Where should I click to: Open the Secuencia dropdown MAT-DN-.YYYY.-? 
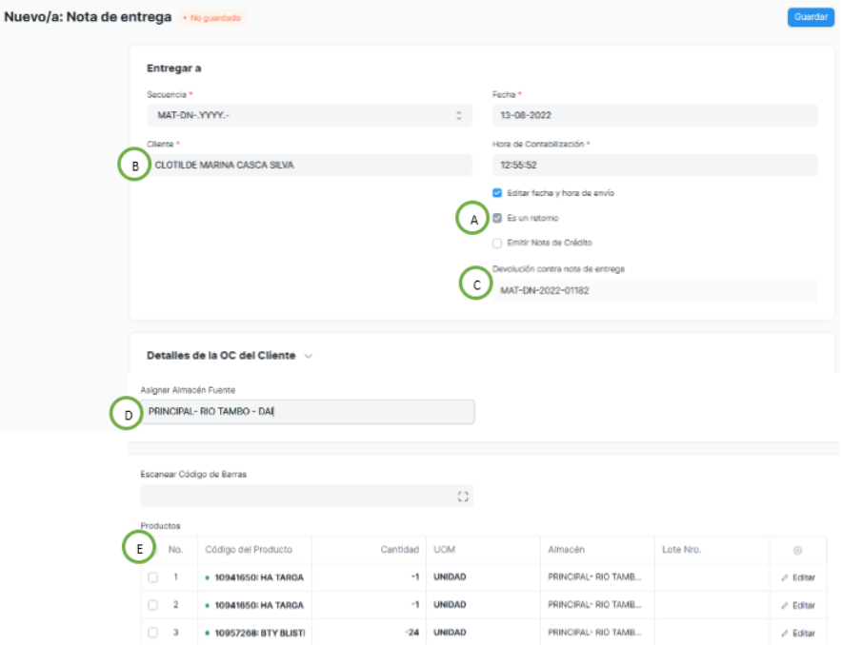click(310, 115)
